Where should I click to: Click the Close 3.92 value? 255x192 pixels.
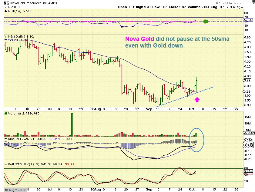[x=177, y=7]
